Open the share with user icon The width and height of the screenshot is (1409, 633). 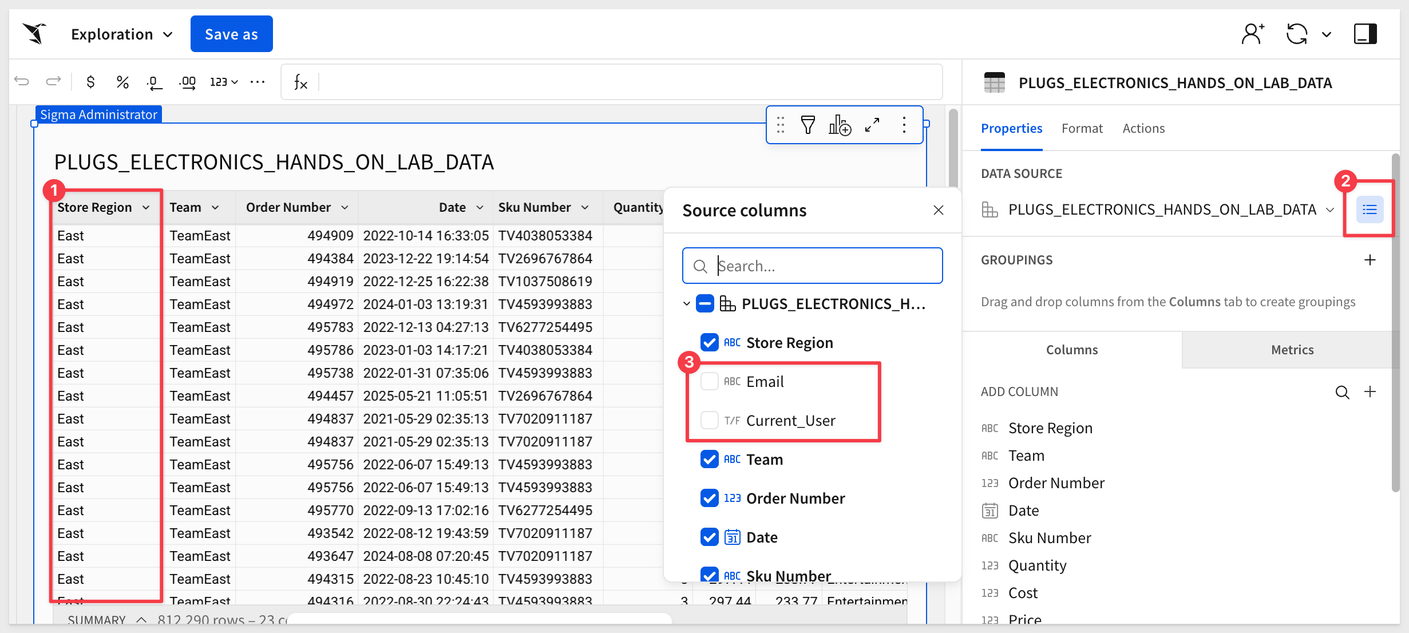pos(1253,34)
